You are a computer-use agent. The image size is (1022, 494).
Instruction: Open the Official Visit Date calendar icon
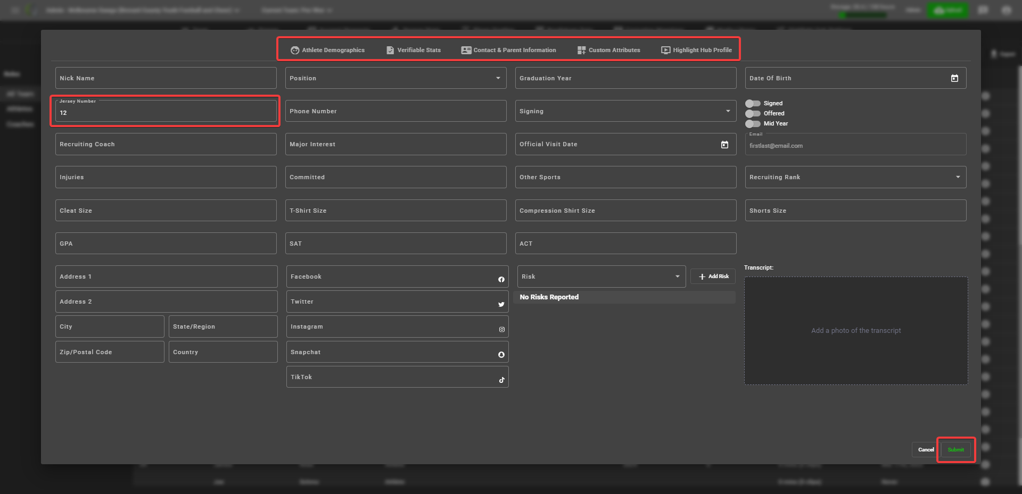(724, 145)
